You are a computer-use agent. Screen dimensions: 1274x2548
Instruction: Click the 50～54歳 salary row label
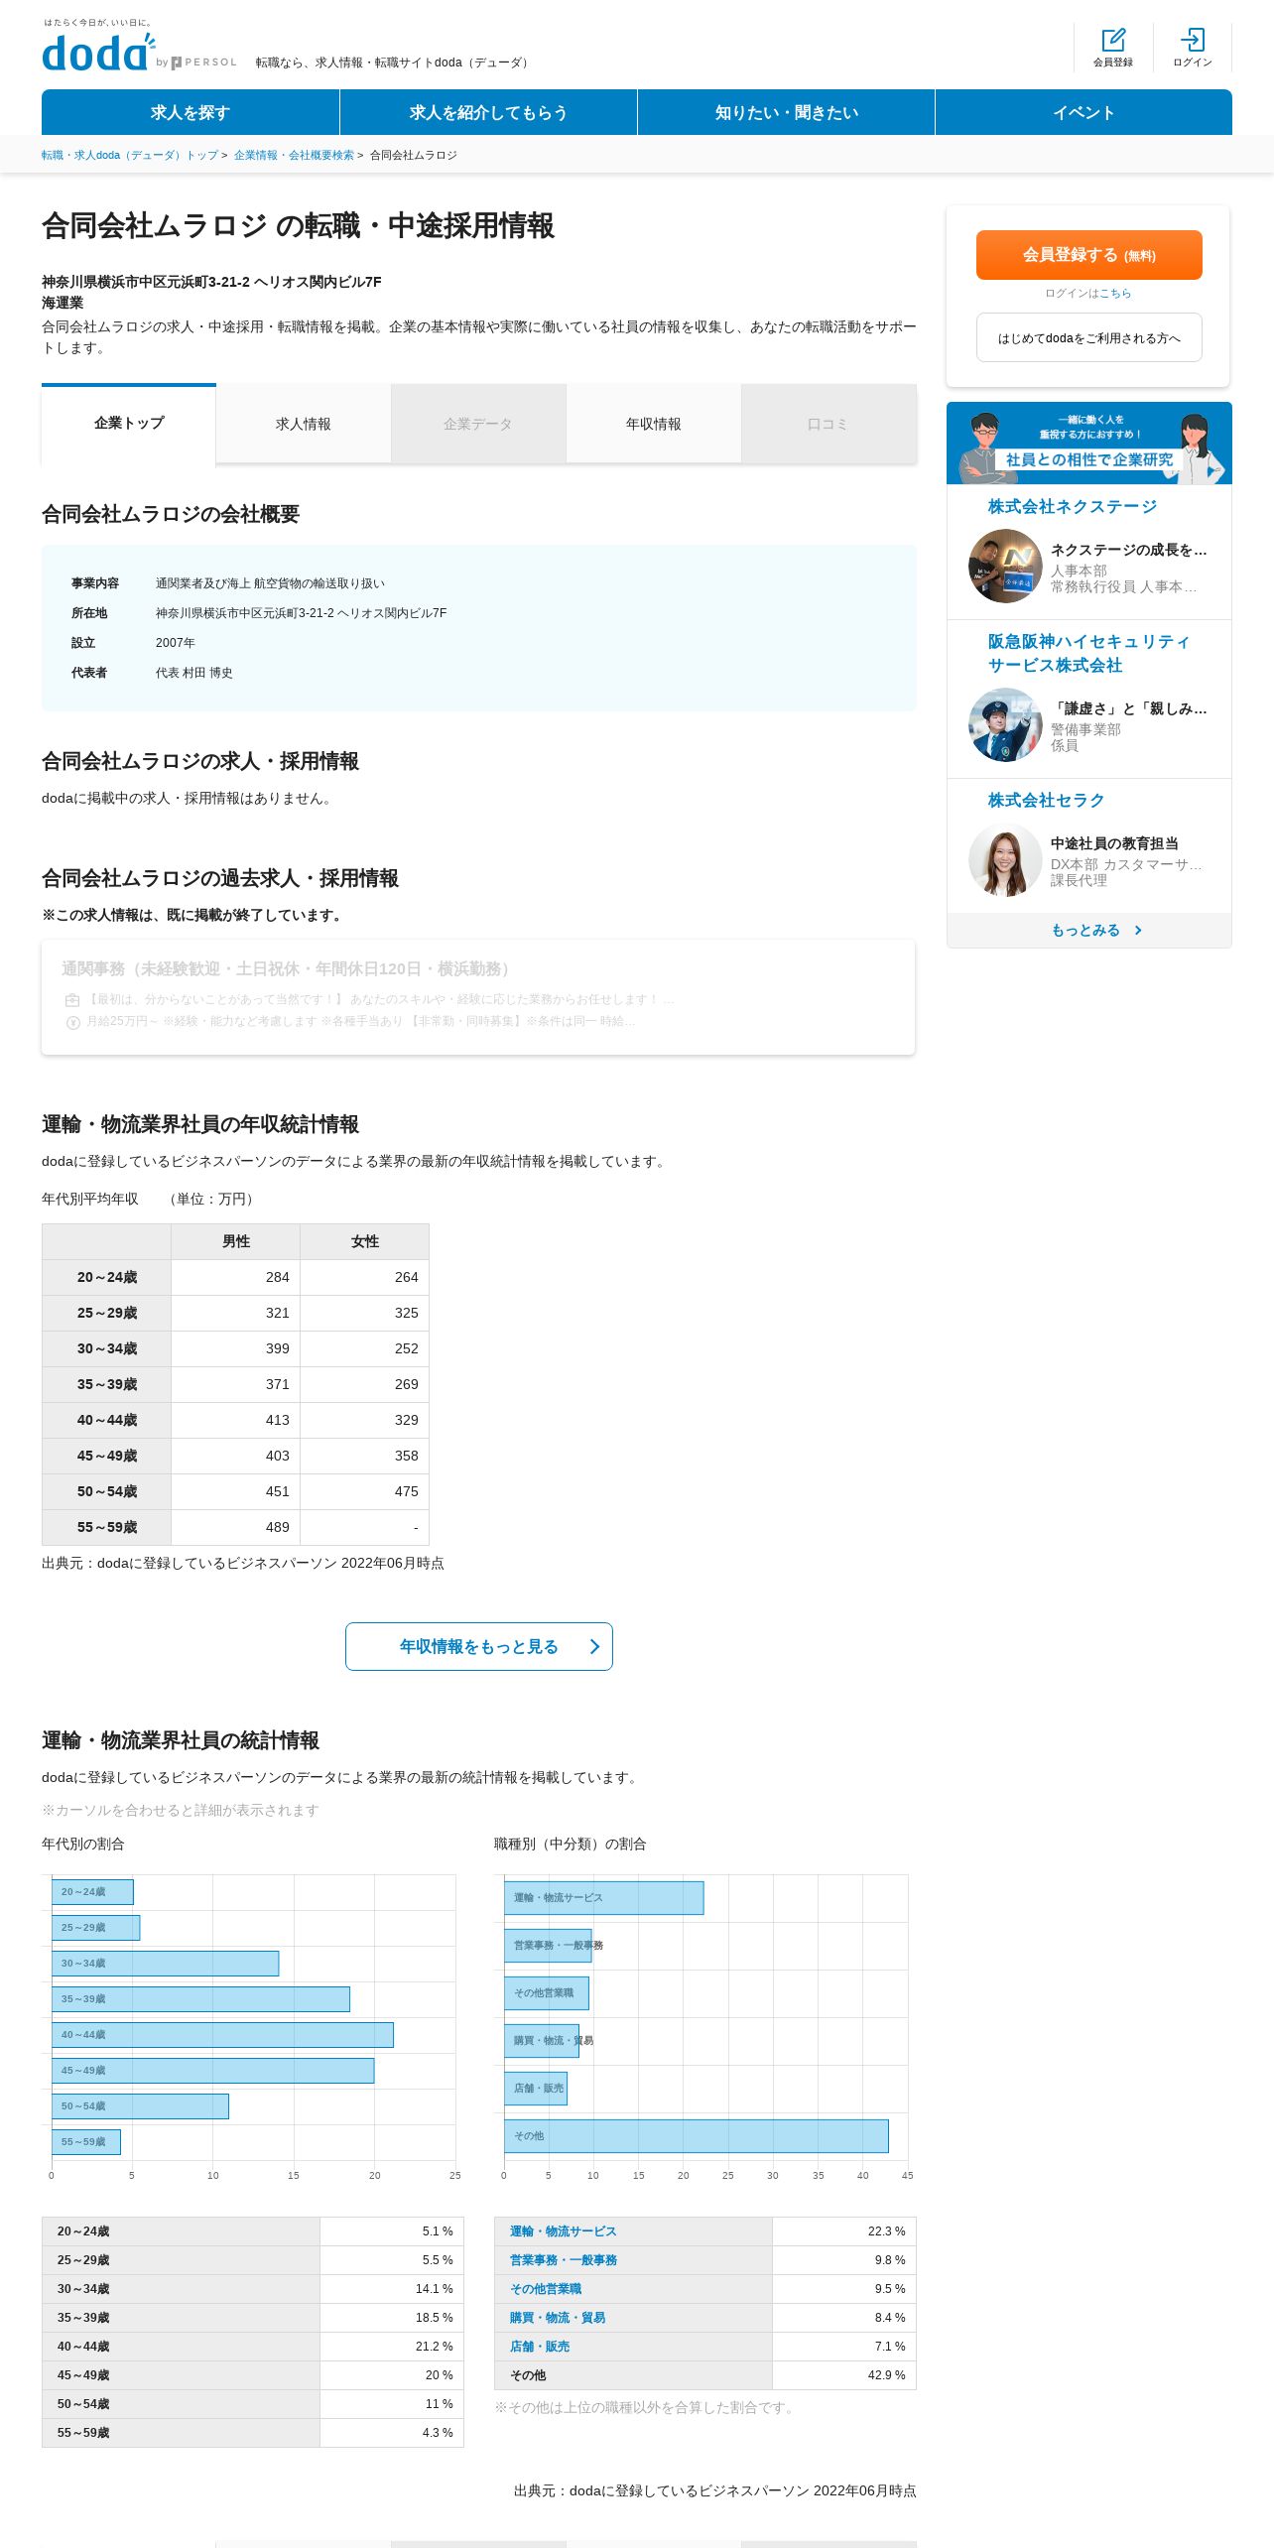107,1492
